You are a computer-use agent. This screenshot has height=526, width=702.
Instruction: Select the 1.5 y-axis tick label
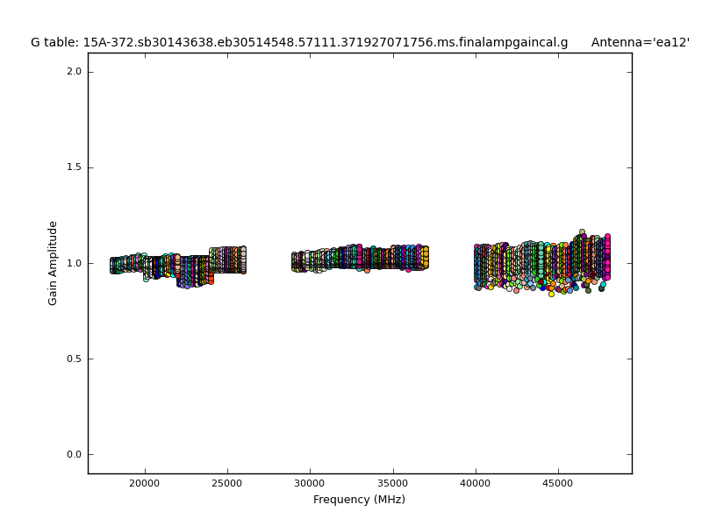click(x=74, y=167)
